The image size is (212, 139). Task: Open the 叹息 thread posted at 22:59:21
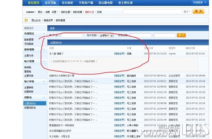73,81
